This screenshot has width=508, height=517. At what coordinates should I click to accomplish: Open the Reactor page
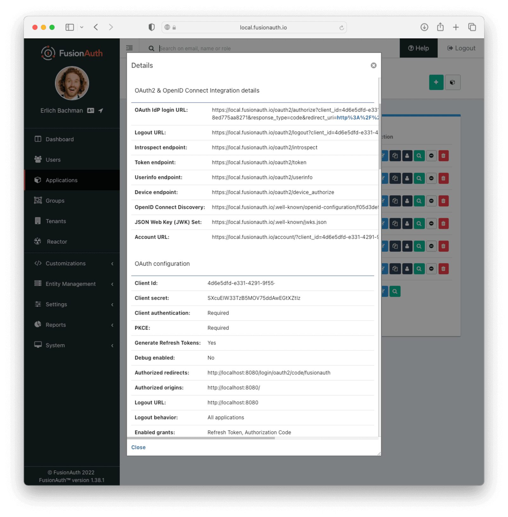click(x=72, y=241)
